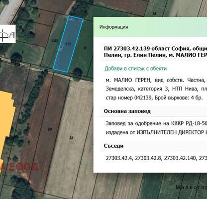The image size is (207, 199).
Task: Click neighbor id 27303.42.140
Action: coord(180,158)
